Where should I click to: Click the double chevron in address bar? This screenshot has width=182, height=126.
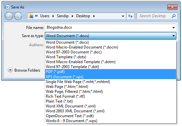[36, 16]
